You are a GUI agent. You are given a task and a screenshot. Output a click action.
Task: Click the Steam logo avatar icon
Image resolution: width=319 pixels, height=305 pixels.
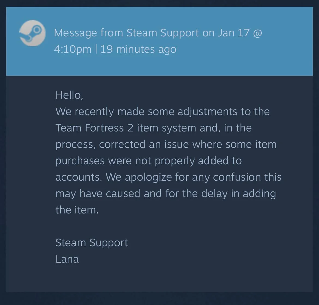[32, 33]
